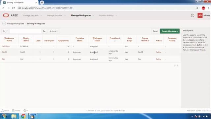Click the red browser extension icon
The image size is (211, 119).
tap(203, 8)
